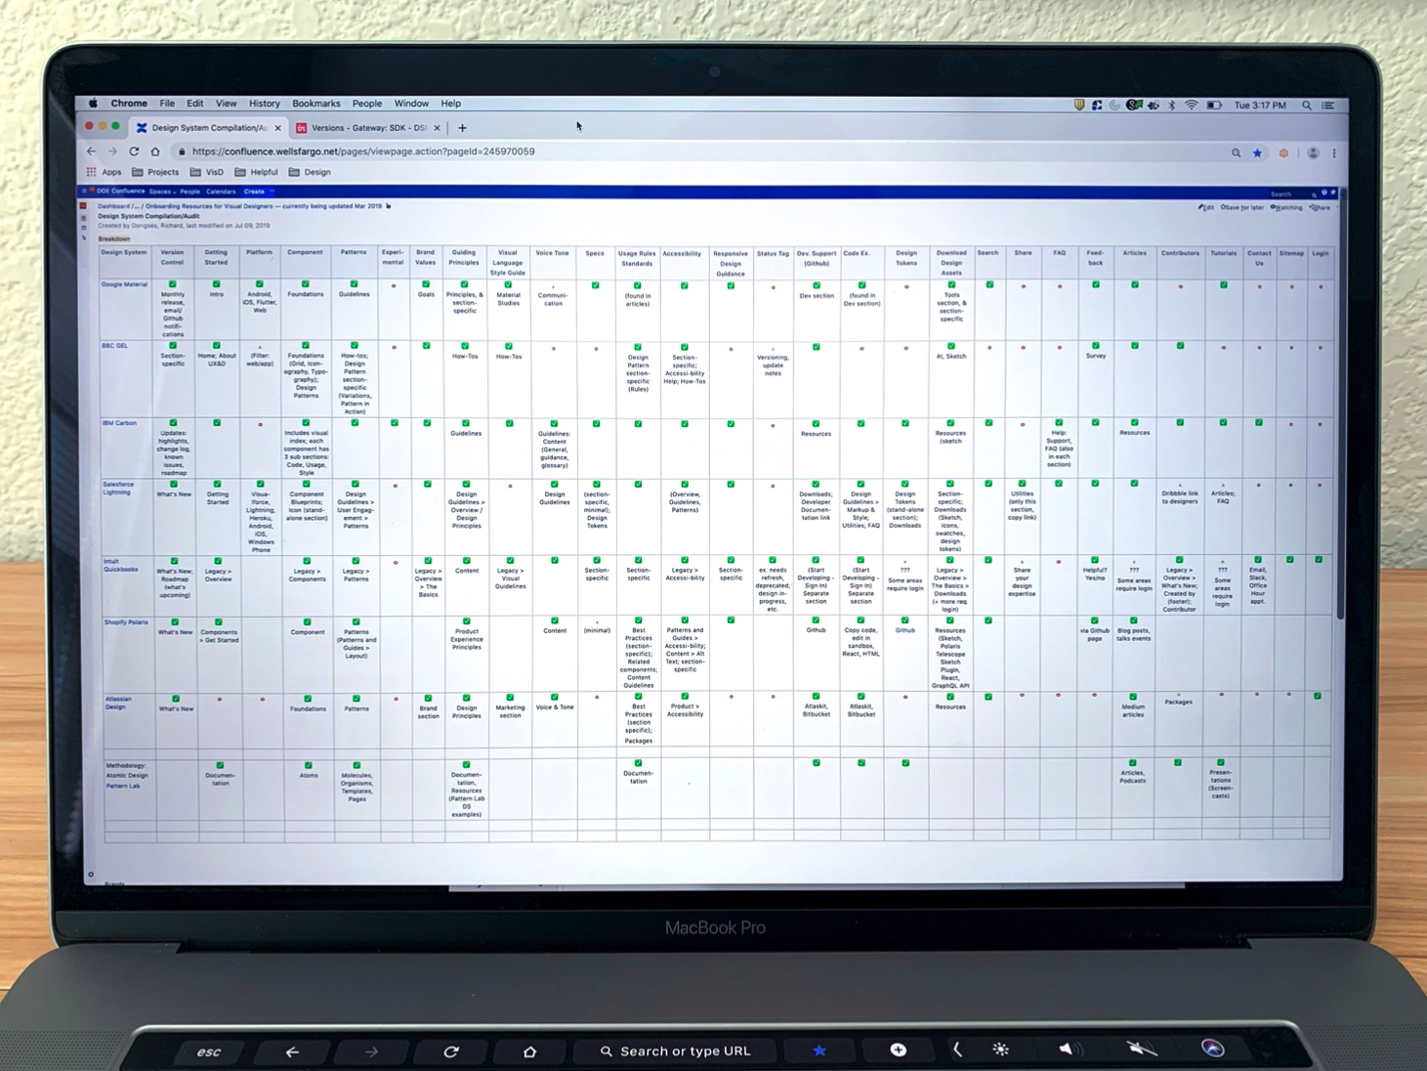
Task: Toggle the bookmark star in address bar
Action: pyautogui.click(x=1258, y=152)
